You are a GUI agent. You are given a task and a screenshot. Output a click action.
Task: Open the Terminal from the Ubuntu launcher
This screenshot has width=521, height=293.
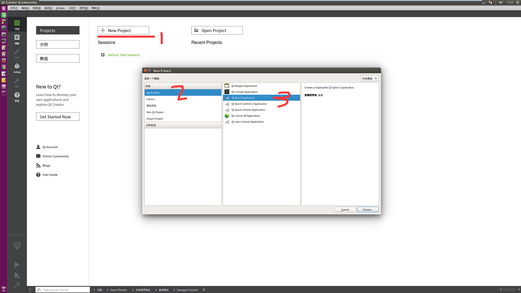point(4,34)
